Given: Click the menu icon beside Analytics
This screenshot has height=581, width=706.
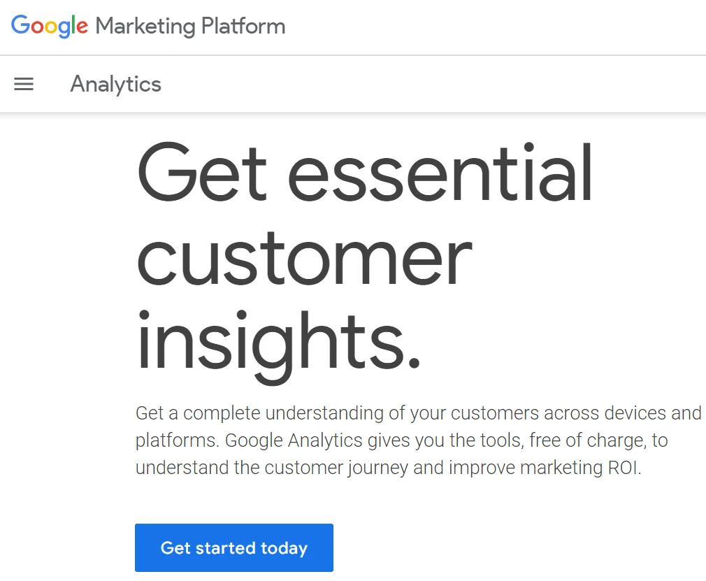Looking at the screenshot, I should coord(23,84).
